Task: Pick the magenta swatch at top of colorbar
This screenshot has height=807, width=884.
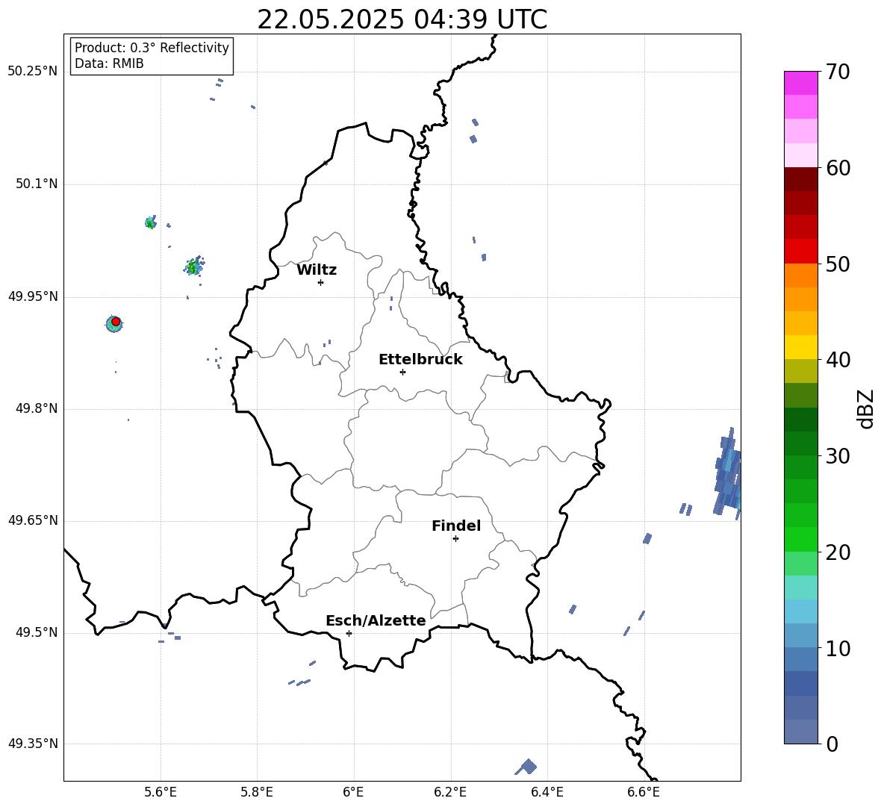Action: [800, 83]
